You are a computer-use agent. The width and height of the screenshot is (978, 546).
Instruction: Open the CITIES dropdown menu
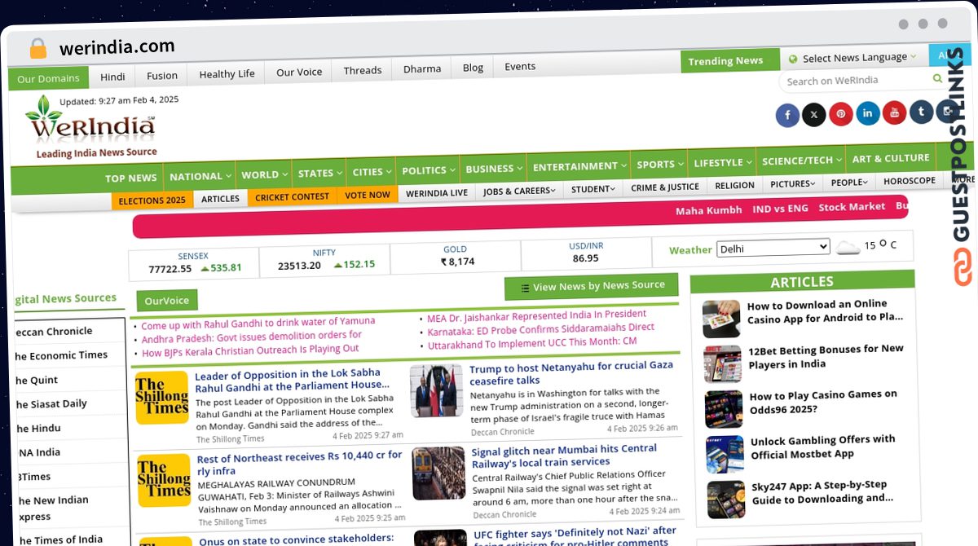(x=372, y=172)
